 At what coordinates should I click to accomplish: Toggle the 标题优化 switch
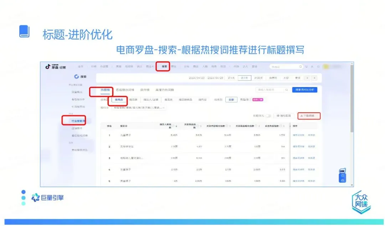click(x=268, y=116)
